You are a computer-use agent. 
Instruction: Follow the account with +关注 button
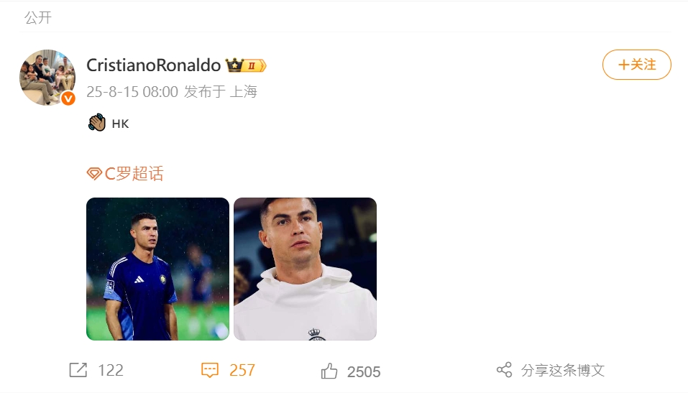coord(636,65)
